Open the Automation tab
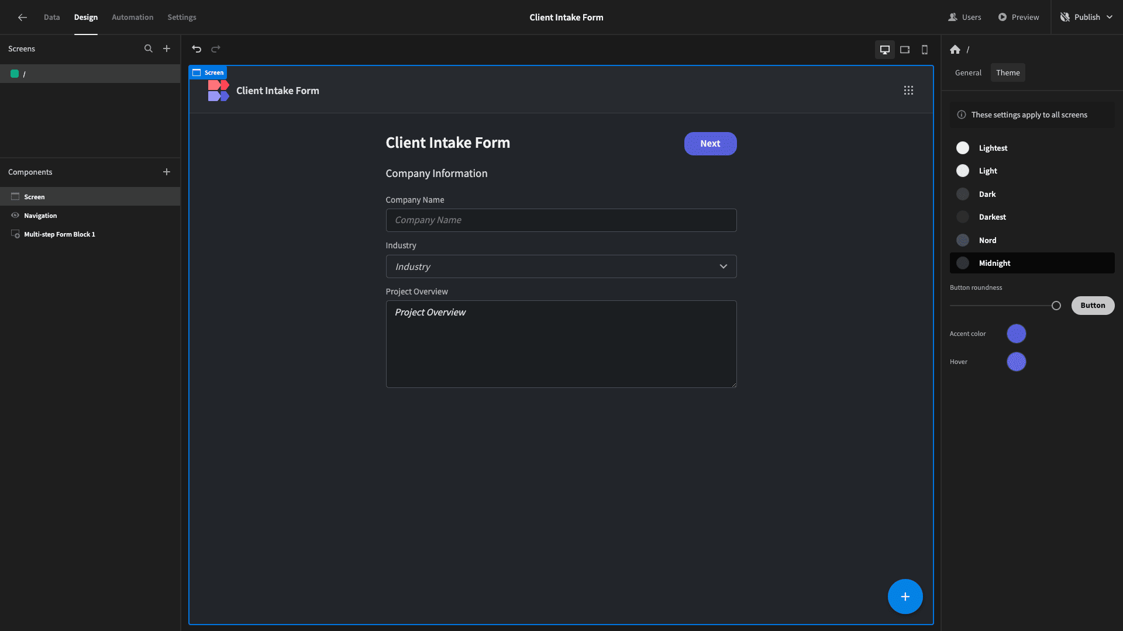The width and height of the screenshot is (1123, 631). coord(132,18)
